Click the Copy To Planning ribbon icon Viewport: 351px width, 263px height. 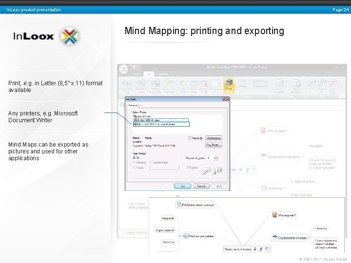click(x=169, y=86)
